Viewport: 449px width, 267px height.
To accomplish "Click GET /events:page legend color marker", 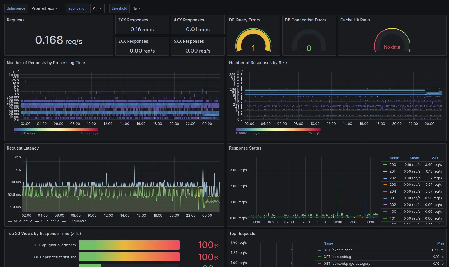I will click(x=319, y=250).
